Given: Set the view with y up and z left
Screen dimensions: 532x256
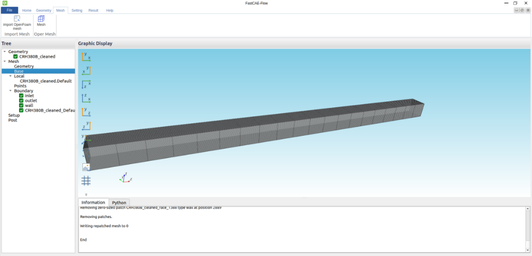Looking at the screenshot, I should (86, 126).
